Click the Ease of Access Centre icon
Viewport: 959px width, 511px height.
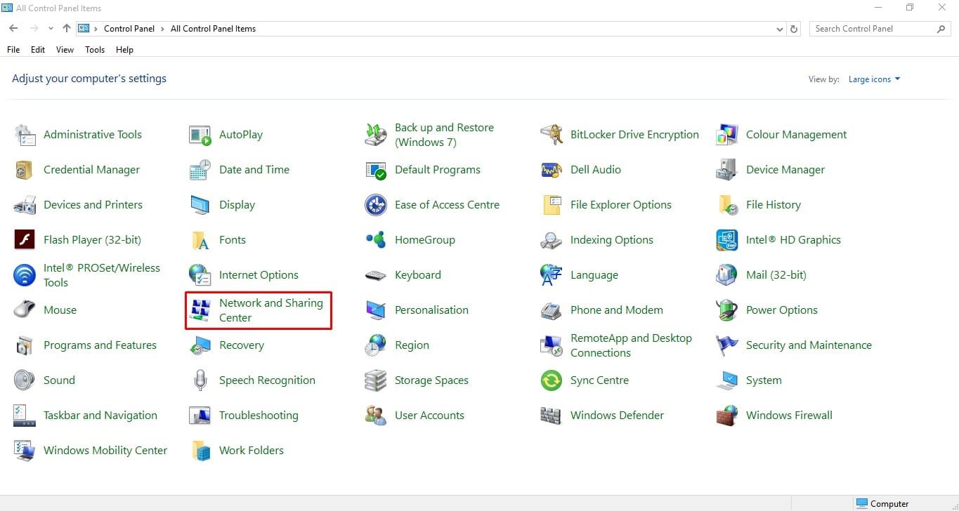tap(376, 205)
